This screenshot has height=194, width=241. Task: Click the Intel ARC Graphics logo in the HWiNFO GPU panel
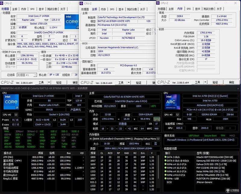coord(172,102)
